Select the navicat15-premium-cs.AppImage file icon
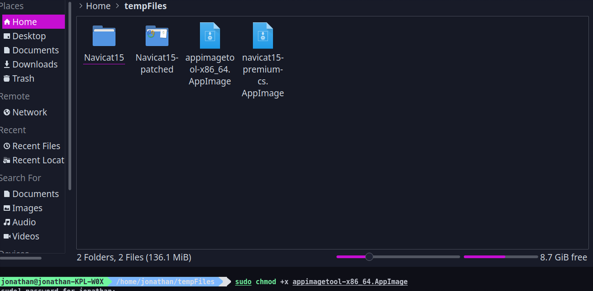This screenshot has height=291, width=593. coord(263,35)
